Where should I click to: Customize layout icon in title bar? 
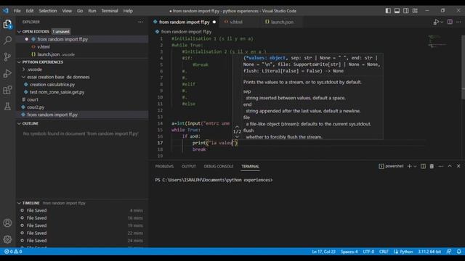point(415,11)
